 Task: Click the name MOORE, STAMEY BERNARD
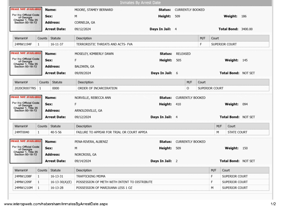pos(94,10)
